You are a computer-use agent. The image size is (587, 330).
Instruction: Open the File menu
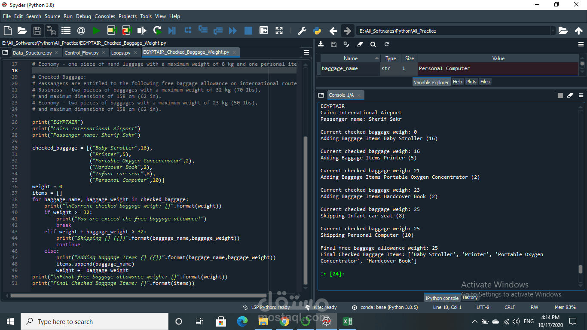coord(7,16)
